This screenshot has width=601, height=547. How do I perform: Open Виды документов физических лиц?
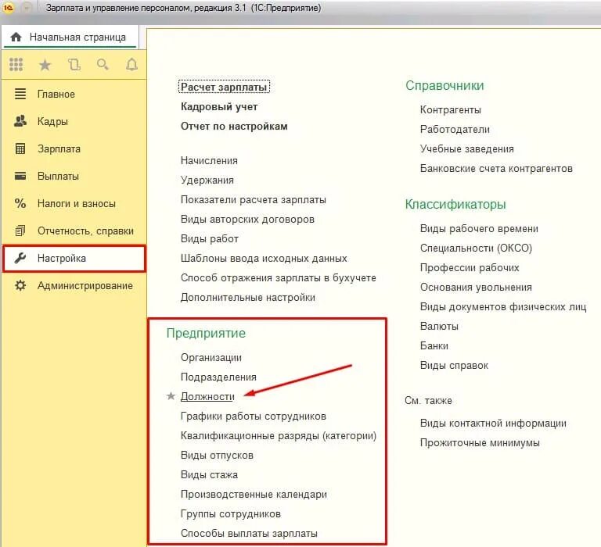point(503,306)
